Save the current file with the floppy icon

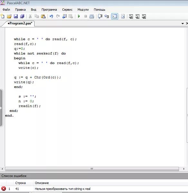16,16
